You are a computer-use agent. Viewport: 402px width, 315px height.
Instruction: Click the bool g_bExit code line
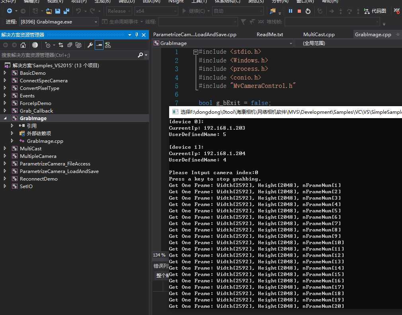click(x=234, y=103)
